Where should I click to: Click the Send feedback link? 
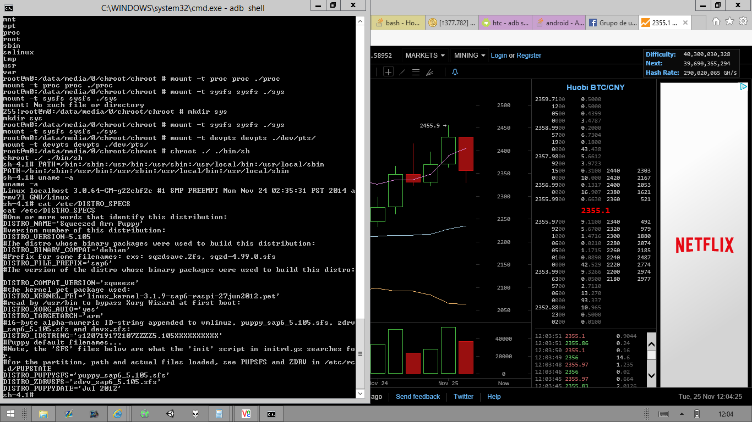pos(418,397)
